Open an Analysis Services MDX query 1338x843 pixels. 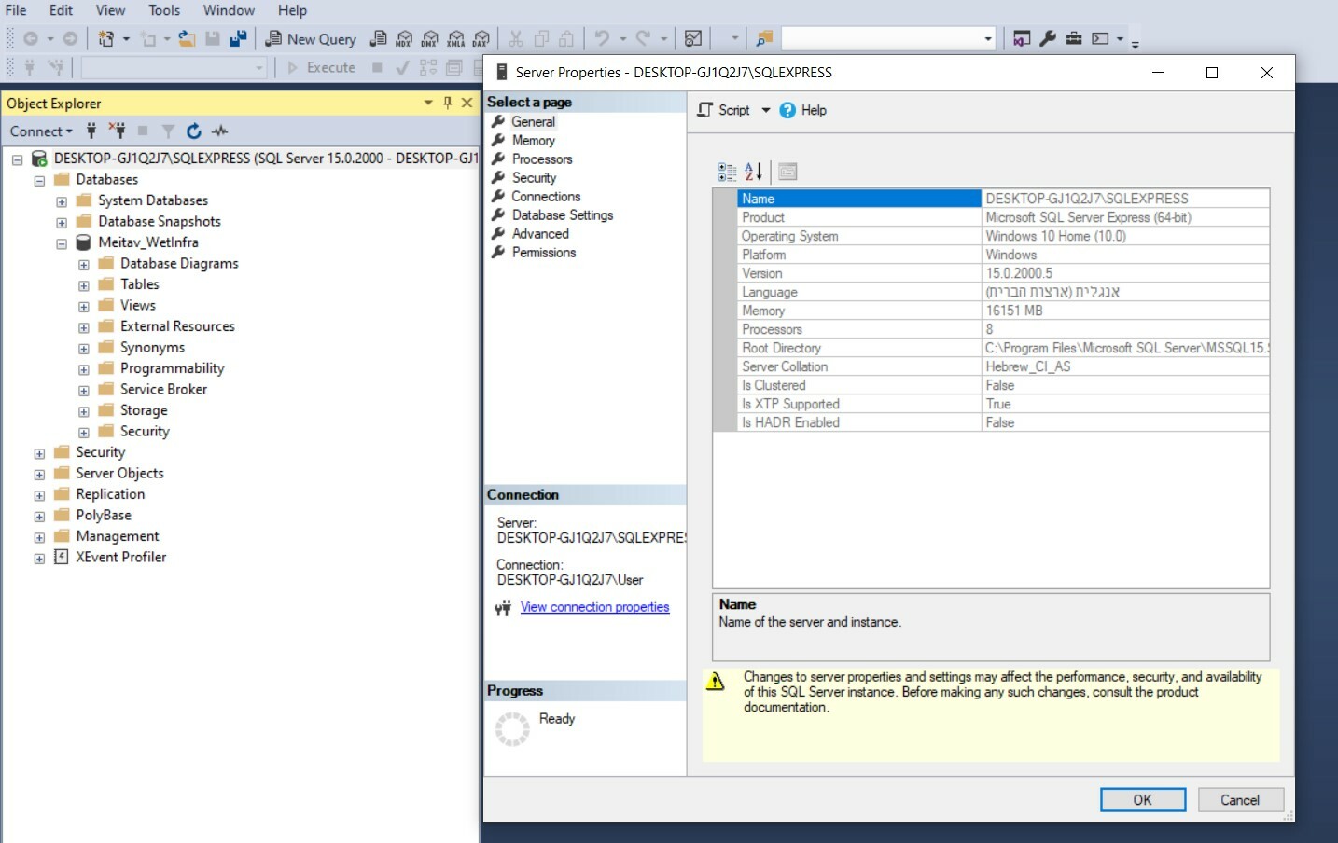point(403,39)
